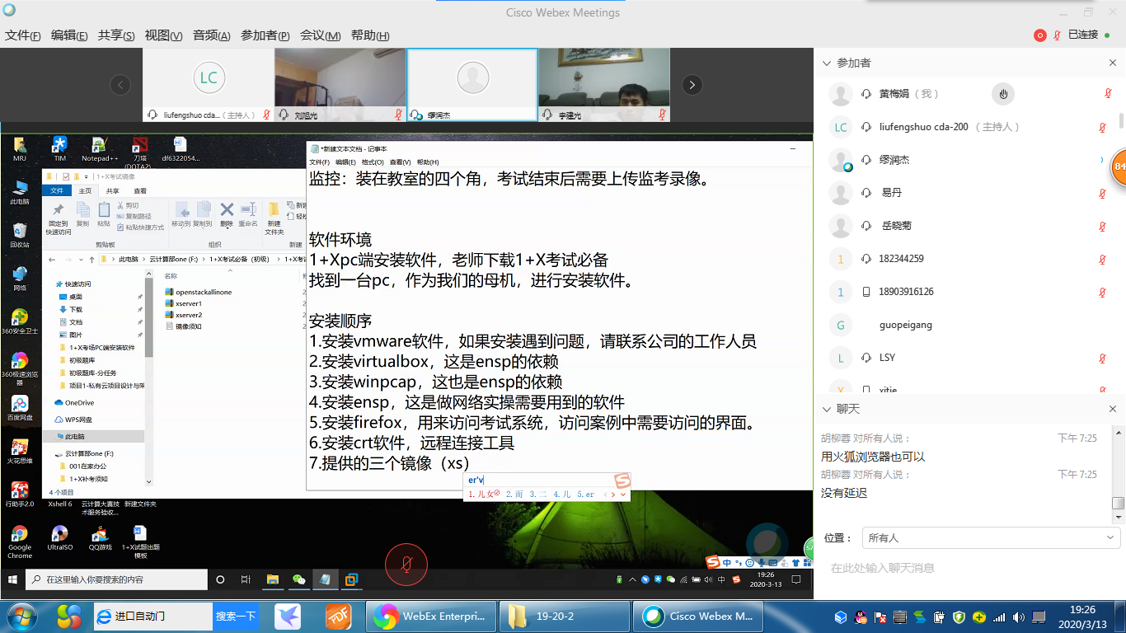Open the 格式(O) menu in the Notepad window
This screenshot has height=633, width=1126.
coord(373,162)
